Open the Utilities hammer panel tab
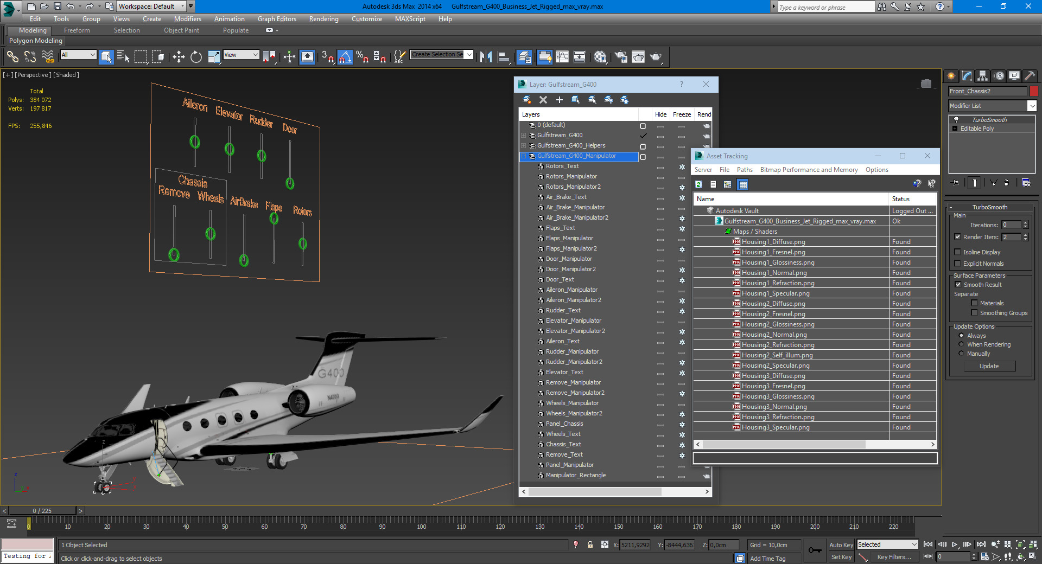Viewport: 1042px width, 564px height. click(1030, 76)
